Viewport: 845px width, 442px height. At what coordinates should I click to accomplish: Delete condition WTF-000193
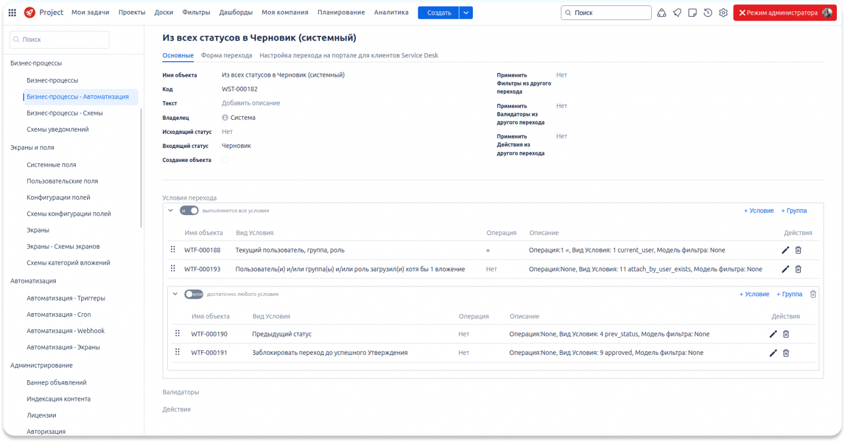[798, 269]
